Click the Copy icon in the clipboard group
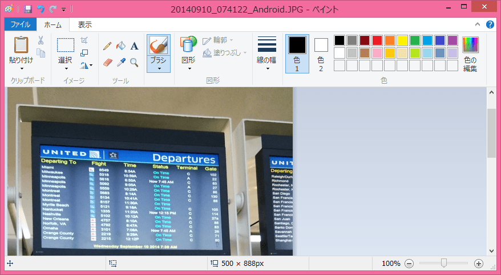 tap(41, 52)
